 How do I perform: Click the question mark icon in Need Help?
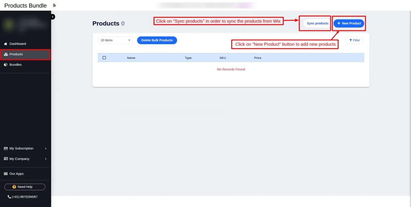click(14, 187)
